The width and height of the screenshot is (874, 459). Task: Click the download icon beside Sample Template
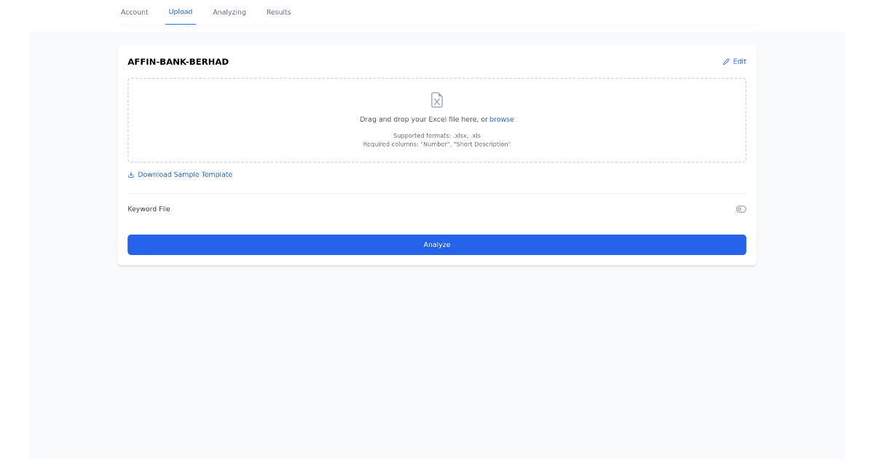click(x=131, y=174)
